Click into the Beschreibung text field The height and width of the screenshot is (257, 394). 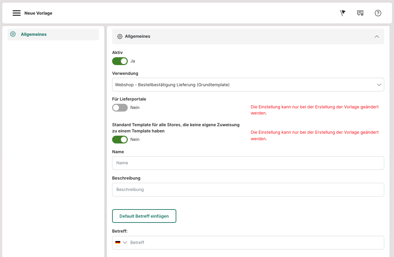pyautogui.click(x=248, y=189)
